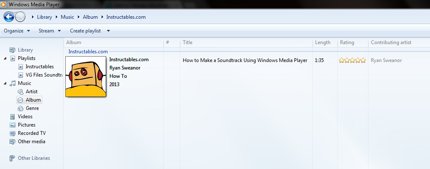Viewport: 430px width, 169px height.
Task: Click the robot album art thumbnail
Action: (86, 77)
